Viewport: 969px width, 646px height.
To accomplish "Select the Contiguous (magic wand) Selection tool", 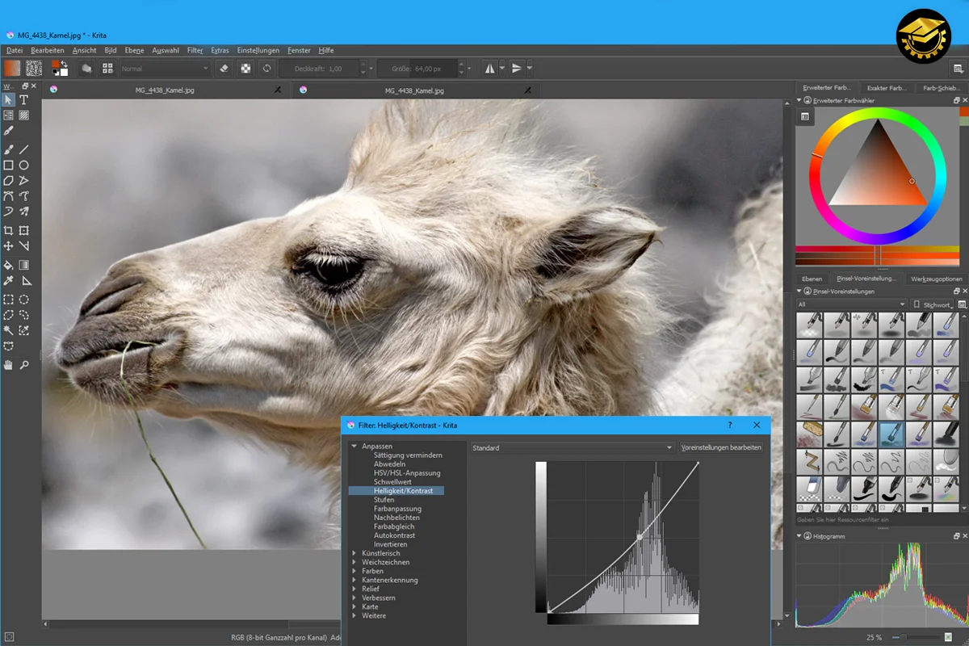I will 8,330.
